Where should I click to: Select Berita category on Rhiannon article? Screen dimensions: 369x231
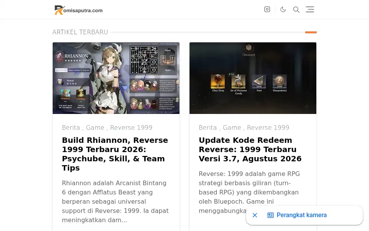point(71,127)
